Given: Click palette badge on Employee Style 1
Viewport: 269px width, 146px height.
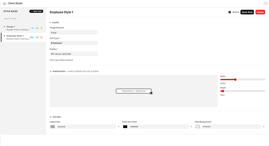Looking at the screenshot, I should click(x=41, y=37).
